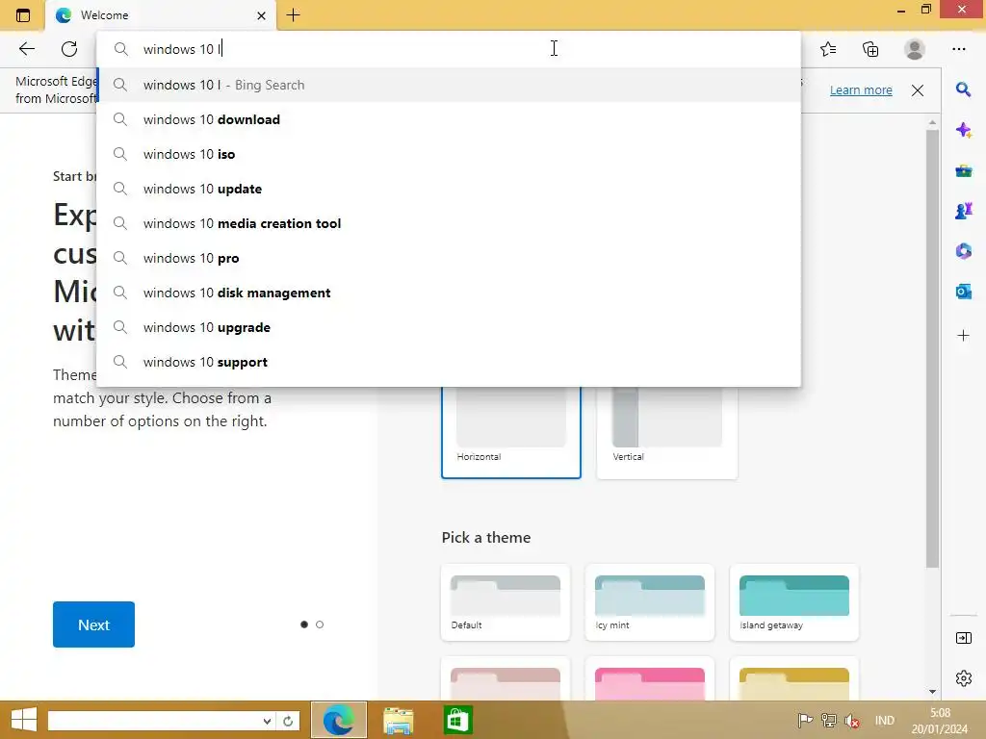986x739 pixels.
Task: Toggle the sidebar hide icon
Action: [963, 638]
